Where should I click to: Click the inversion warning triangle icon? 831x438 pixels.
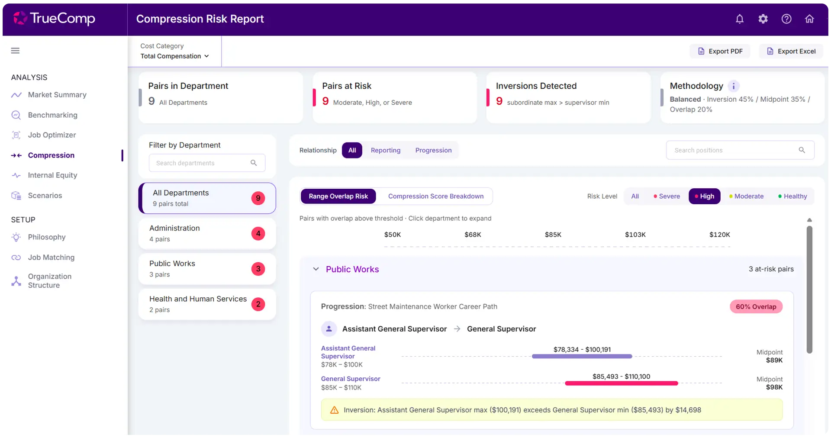coord(334,410)
